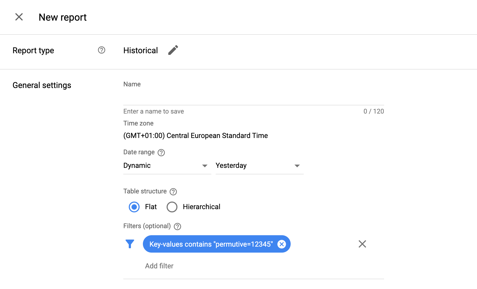Click the 0 / 120 character counter

(x=374, y=111)
